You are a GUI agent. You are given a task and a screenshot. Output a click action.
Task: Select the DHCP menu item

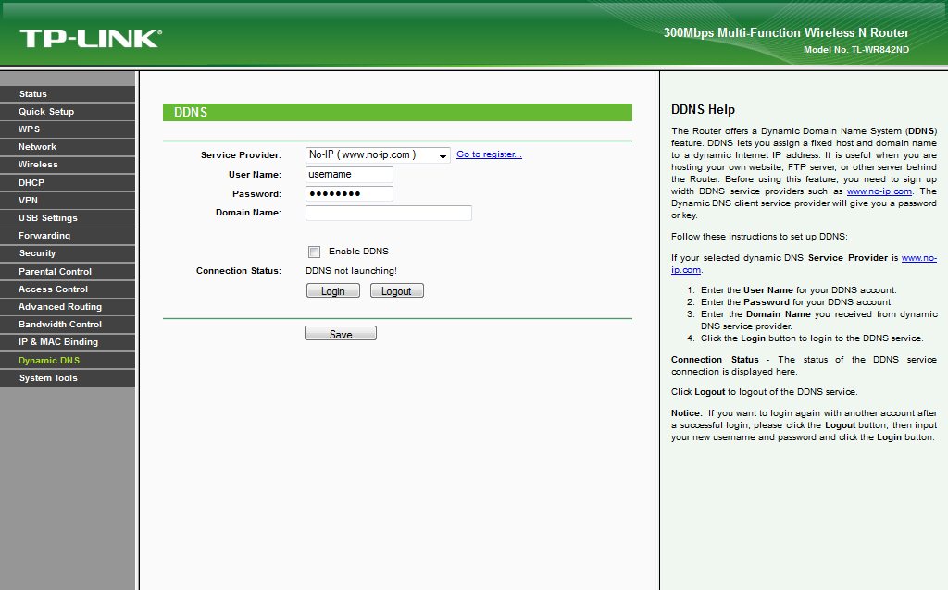[31, 183]
